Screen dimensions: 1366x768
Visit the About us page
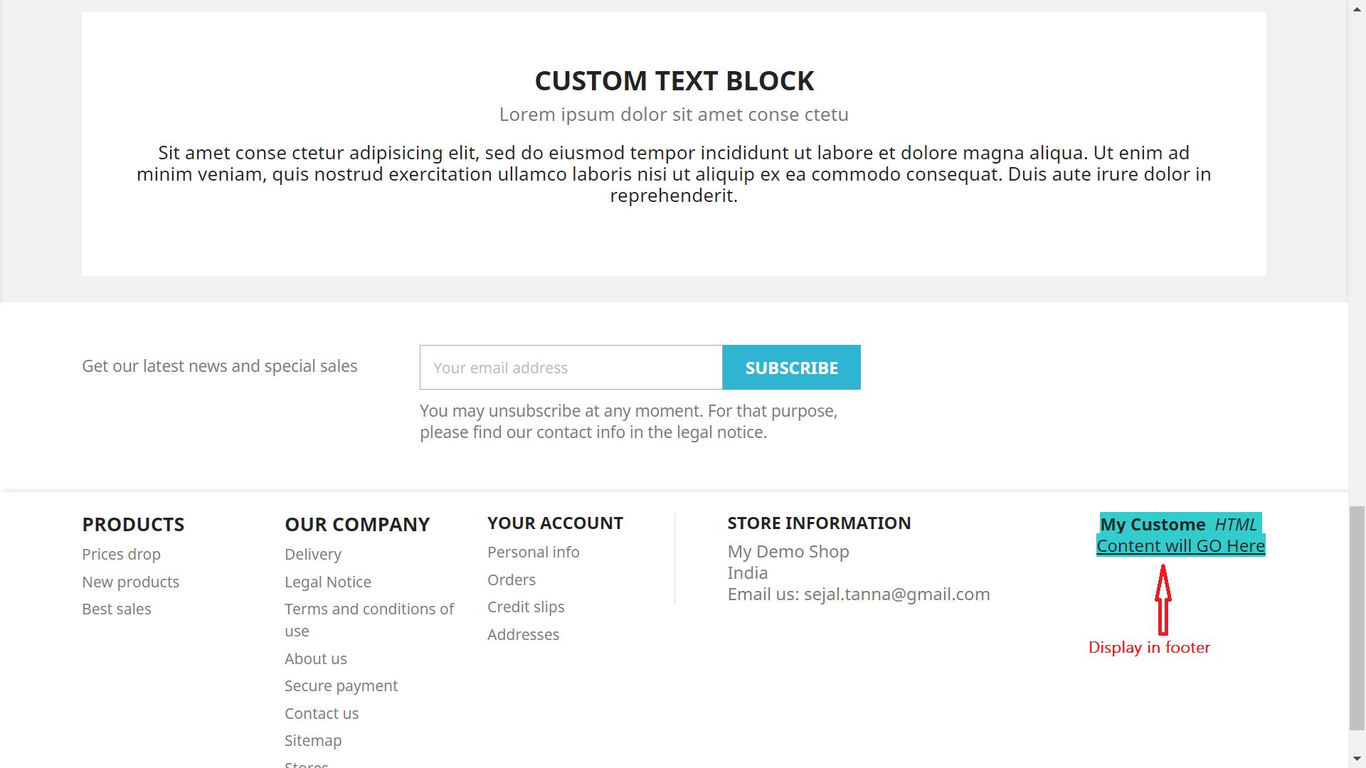point(316,658)
